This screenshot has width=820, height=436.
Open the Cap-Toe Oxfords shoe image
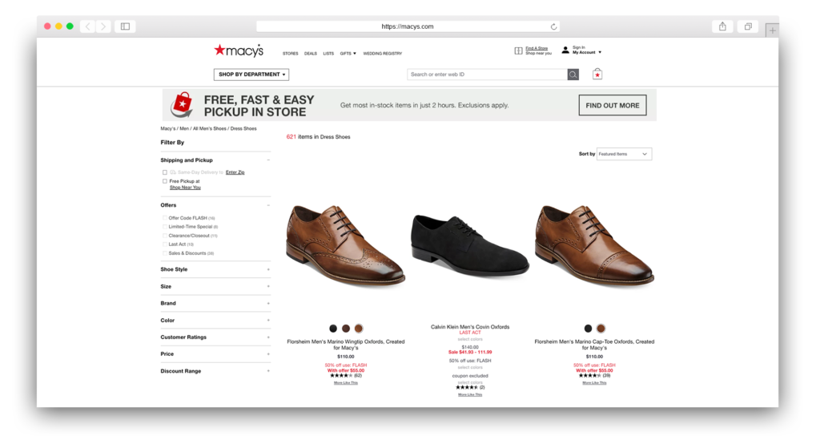click(595, 245)
